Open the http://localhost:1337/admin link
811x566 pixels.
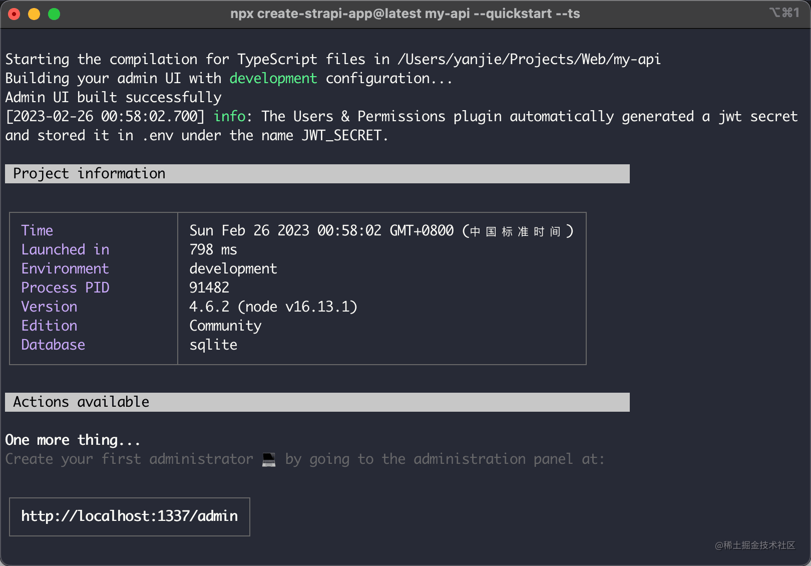129,516
